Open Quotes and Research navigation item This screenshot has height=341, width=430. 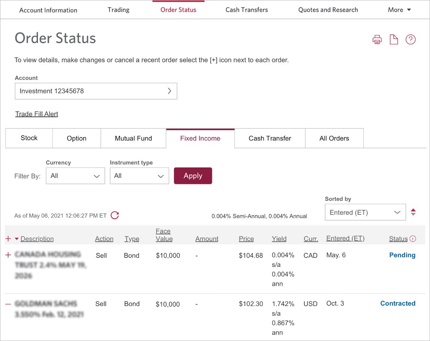click(x=328, y=10)
